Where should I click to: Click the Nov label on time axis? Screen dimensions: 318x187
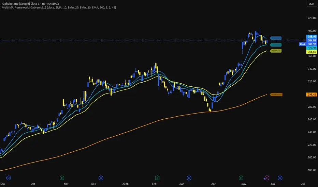66,184
